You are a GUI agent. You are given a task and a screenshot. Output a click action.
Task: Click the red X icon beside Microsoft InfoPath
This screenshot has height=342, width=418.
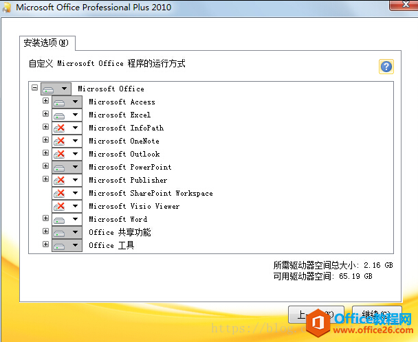click(x=59, y=128)
